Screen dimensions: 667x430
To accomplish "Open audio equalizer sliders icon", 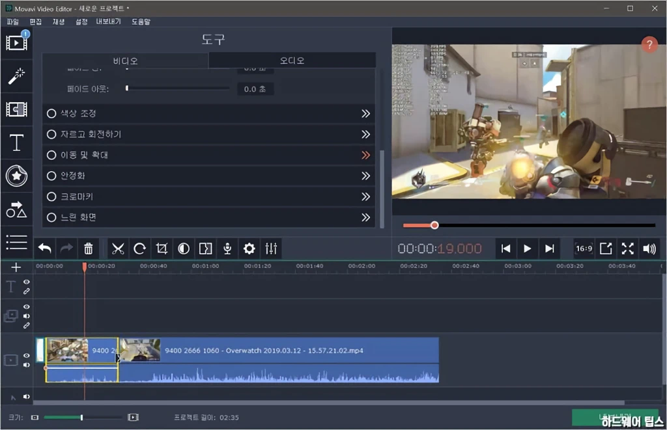I will point(271,249).
